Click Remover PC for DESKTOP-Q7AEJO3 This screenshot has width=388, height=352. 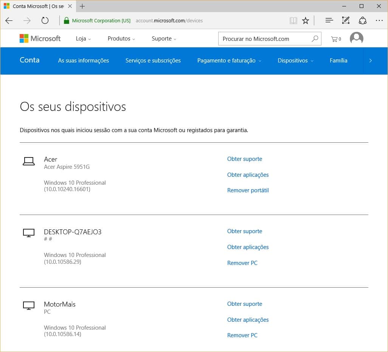(x=242, y=263)
